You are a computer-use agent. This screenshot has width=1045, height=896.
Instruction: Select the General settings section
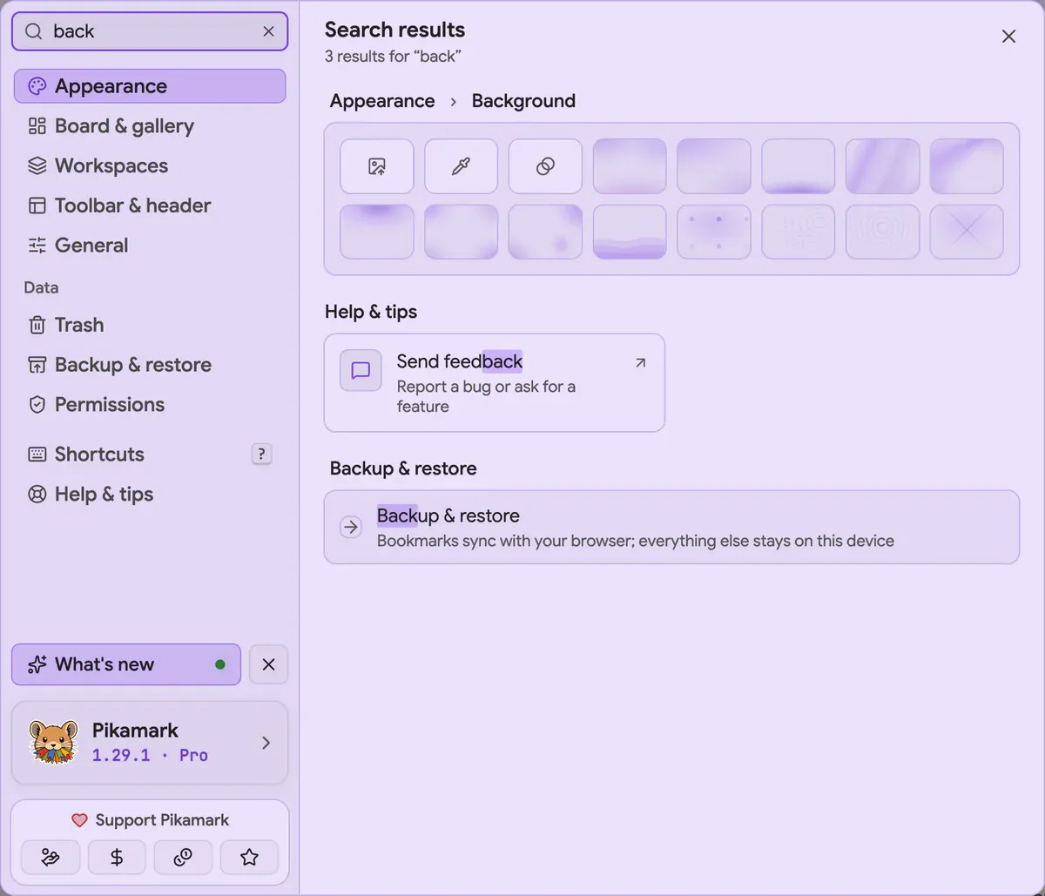click(x=150, y=246)
